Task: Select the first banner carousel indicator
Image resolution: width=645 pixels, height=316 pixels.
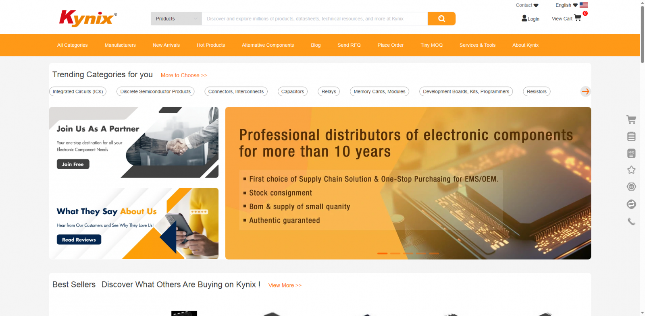Action: [x=382, y=254]
